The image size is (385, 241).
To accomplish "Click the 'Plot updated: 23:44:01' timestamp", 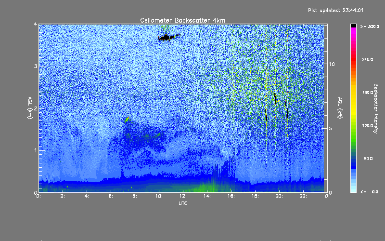I will (335, 10).
